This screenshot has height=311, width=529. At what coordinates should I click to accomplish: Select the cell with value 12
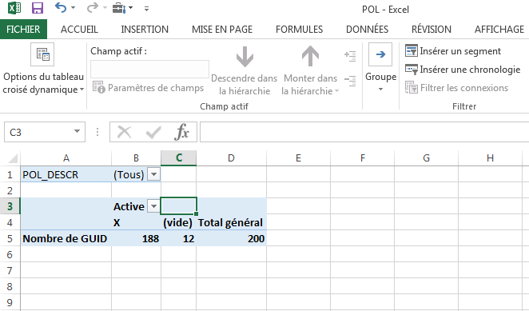click(x=178, y=238)
